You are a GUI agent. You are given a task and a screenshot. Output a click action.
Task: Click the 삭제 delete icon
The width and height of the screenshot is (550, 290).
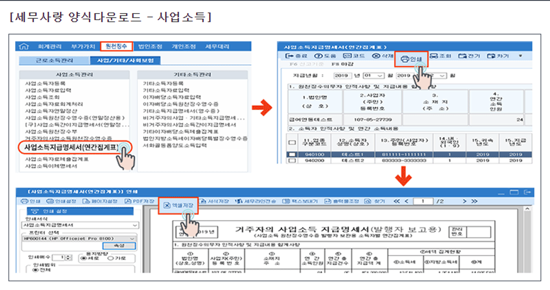[x=383, y=56]
